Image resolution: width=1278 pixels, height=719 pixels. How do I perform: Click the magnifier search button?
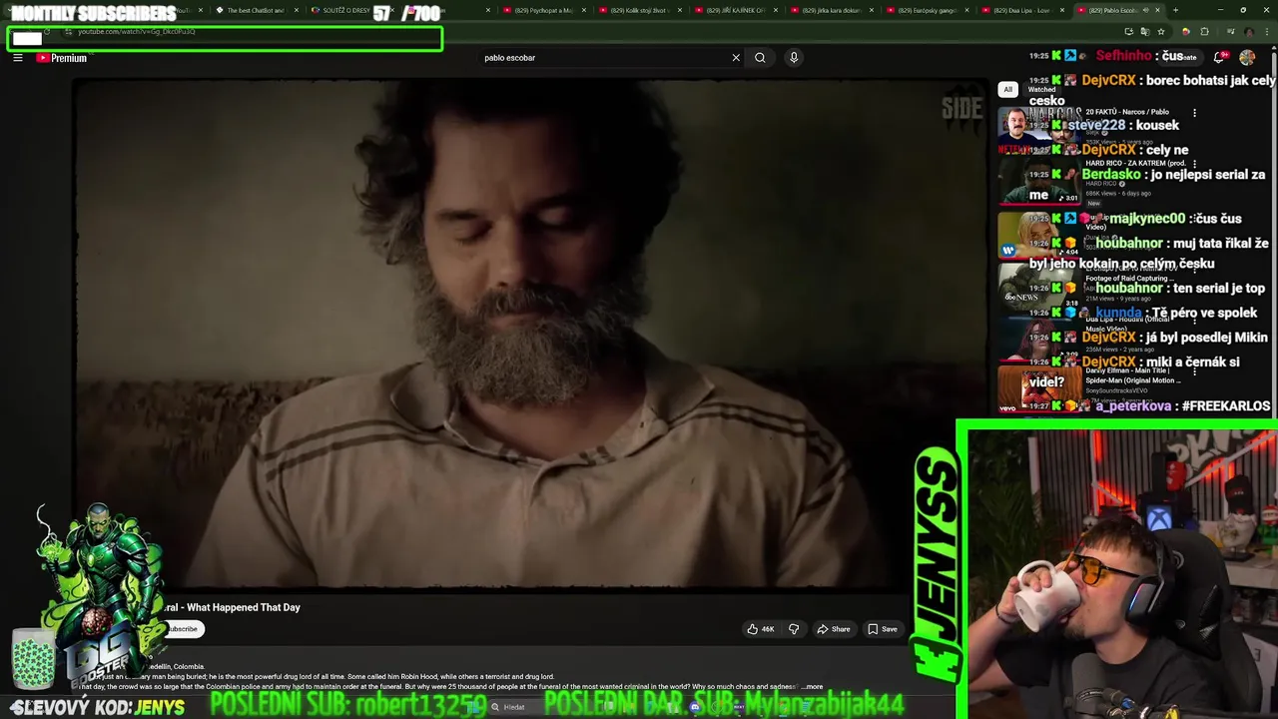(760, 58)
